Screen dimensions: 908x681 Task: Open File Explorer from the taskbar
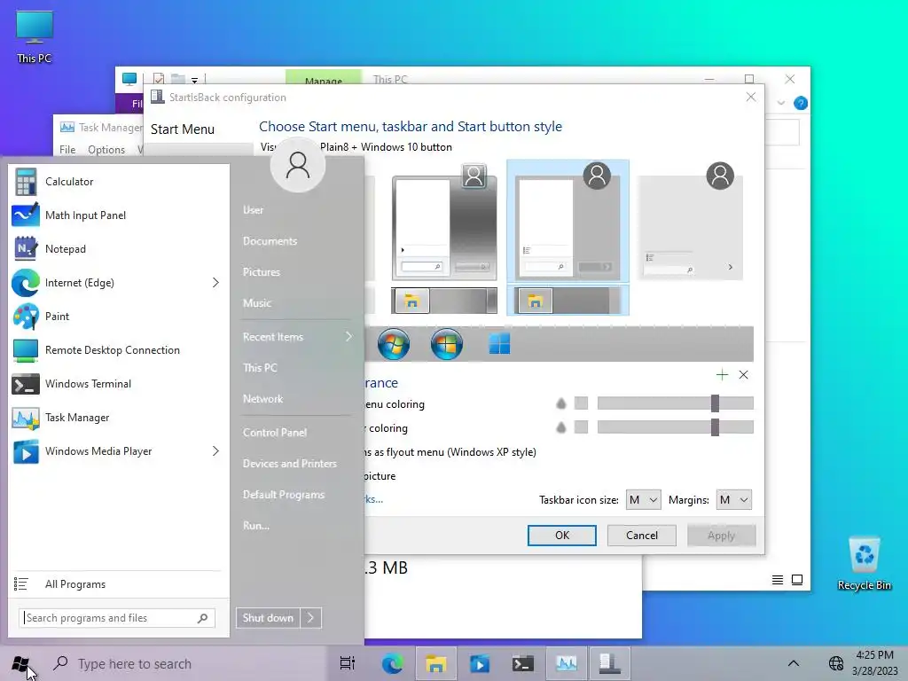pyautogui.click(x=435, y=663)
